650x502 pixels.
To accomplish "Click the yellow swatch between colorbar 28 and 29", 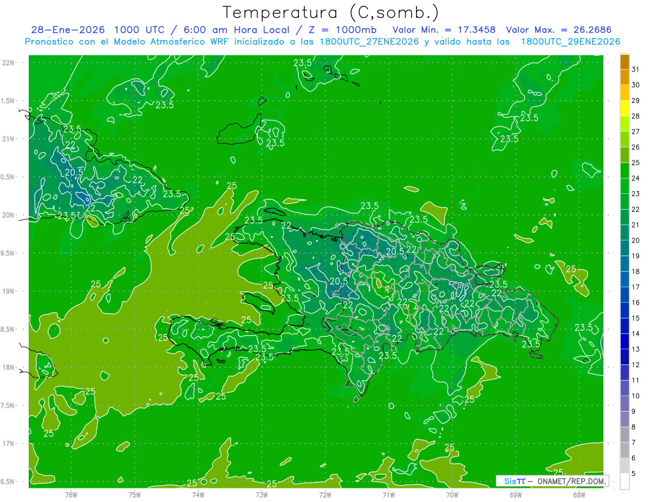I will (x=625, y=108).
